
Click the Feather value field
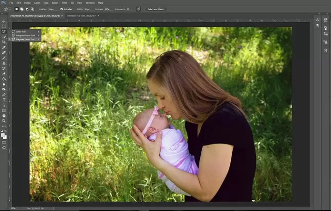coord(53,9)
